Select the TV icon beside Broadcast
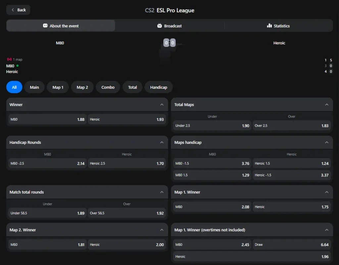 click(x=159, y=26)
